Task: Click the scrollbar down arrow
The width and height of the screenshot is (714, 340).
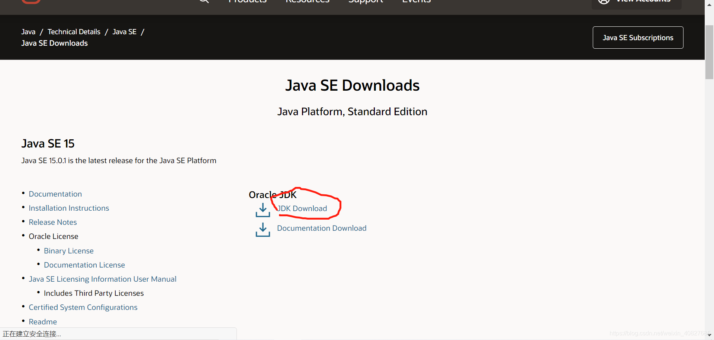Action: click(x=709, y=335)
